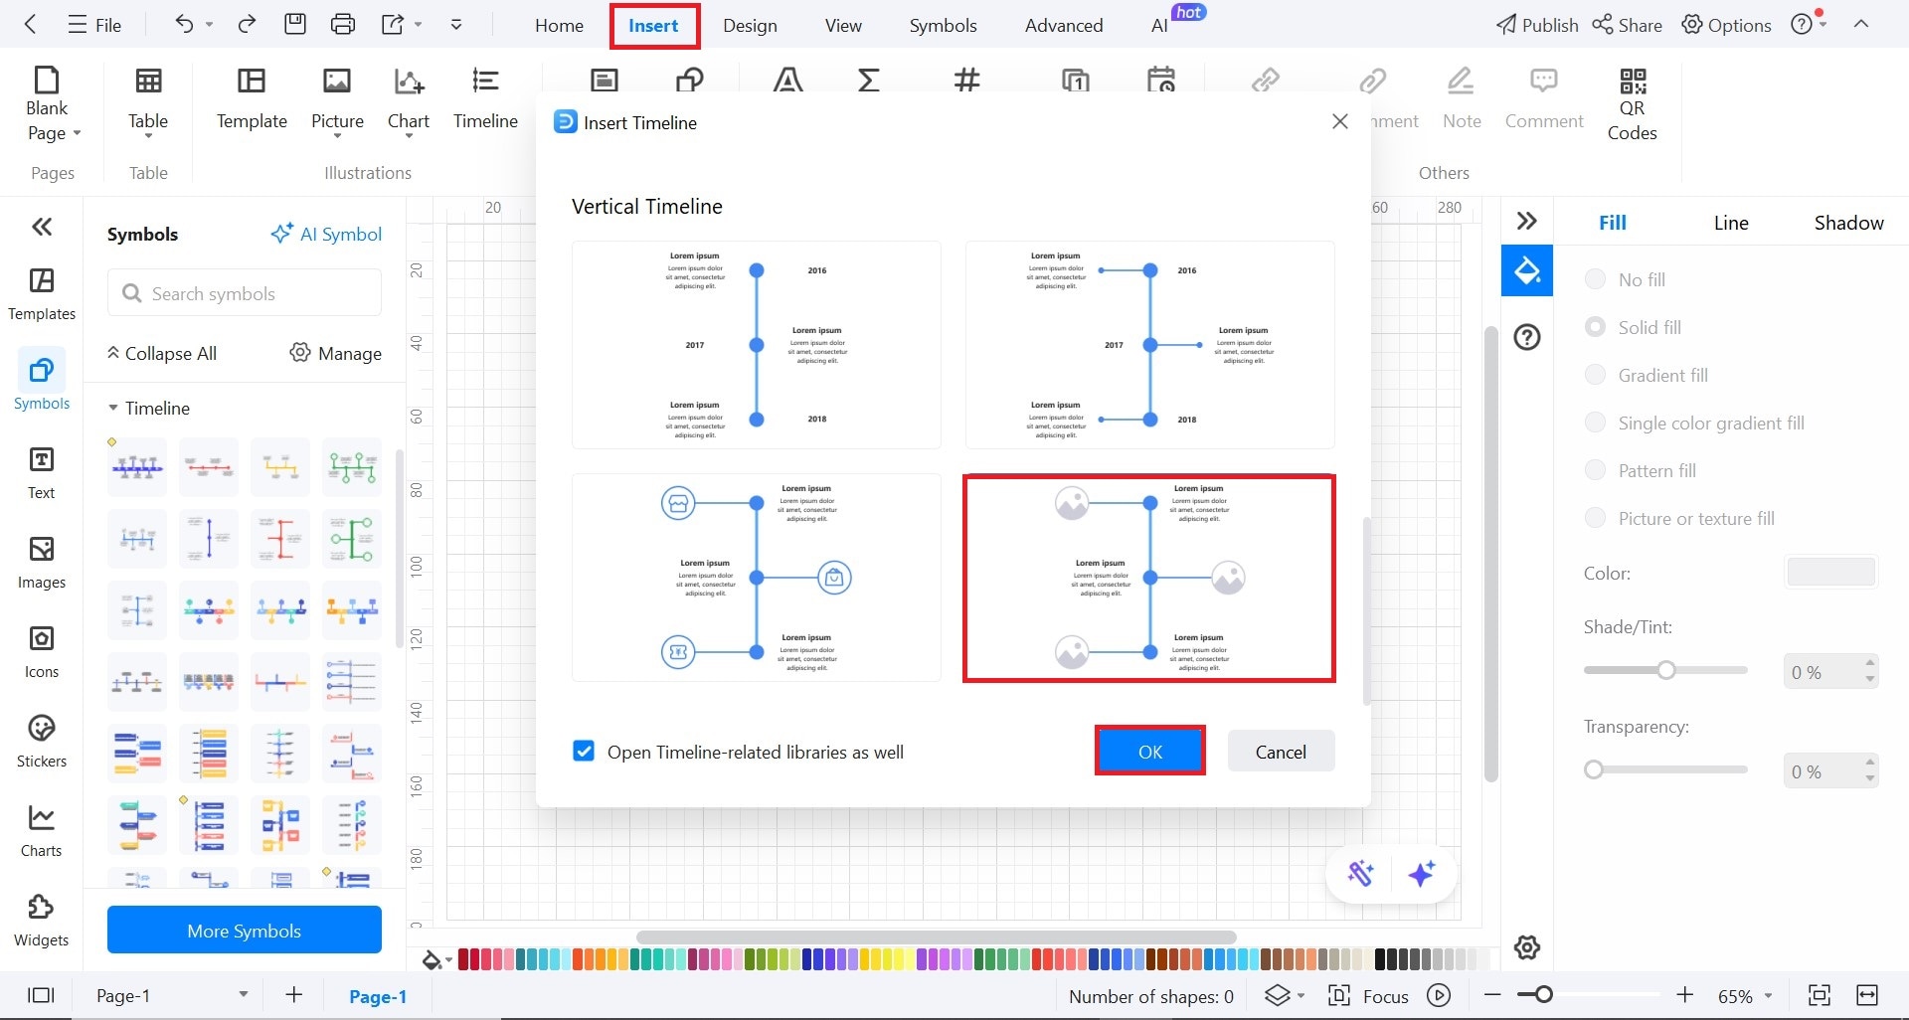Screen dimensions: 1909x1020
Task: Switch to the Line tab in the right panel
Action: (x=1731, y=223)
